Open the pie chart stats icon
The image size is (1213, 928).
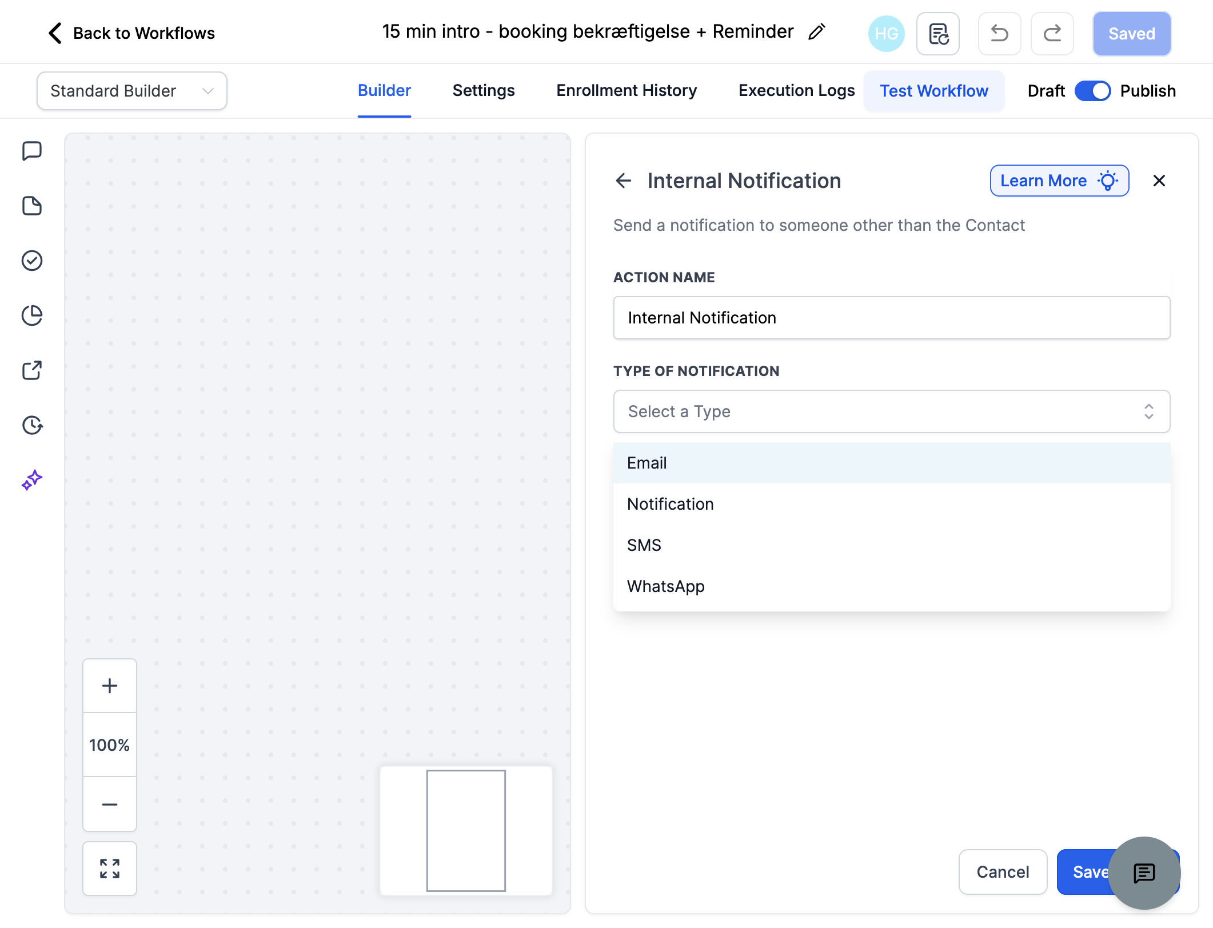click(32, 315)
